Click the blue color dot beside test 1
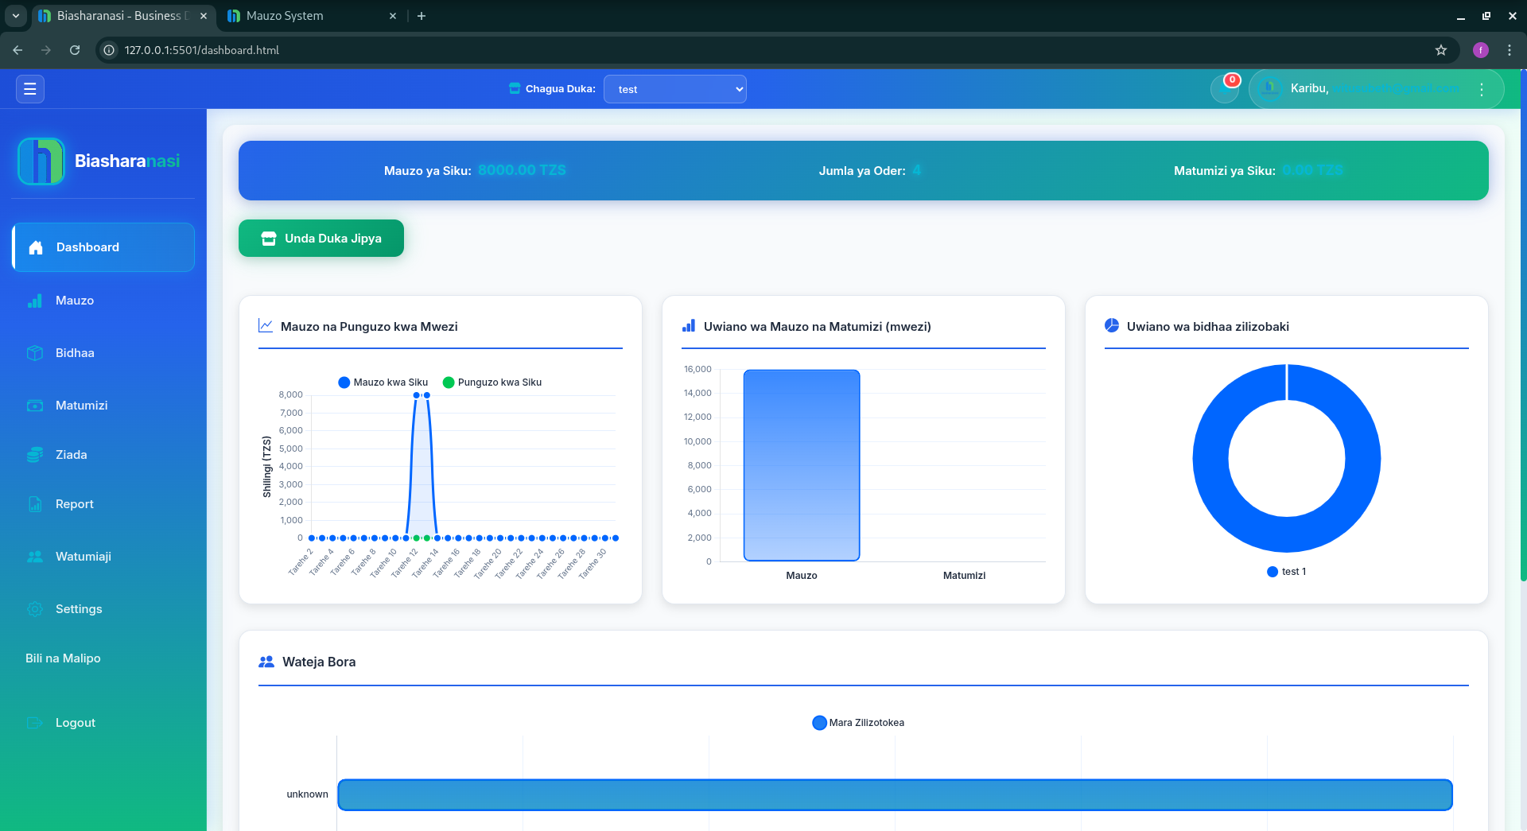 pos(1272,572)
